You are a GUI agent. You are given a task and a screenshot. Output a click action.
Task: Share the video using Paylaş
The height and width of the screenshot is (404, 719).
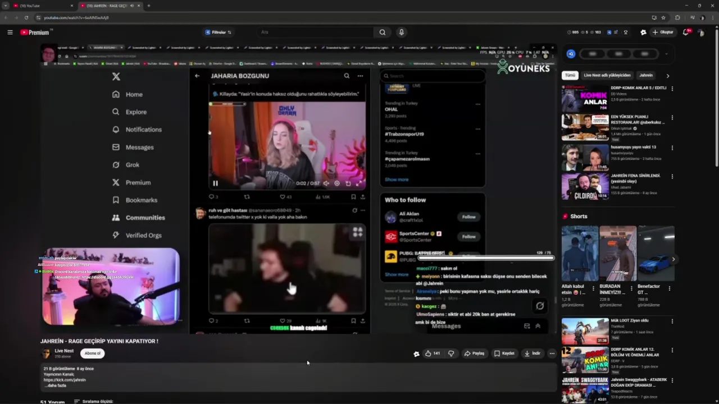tap(475, 353)
